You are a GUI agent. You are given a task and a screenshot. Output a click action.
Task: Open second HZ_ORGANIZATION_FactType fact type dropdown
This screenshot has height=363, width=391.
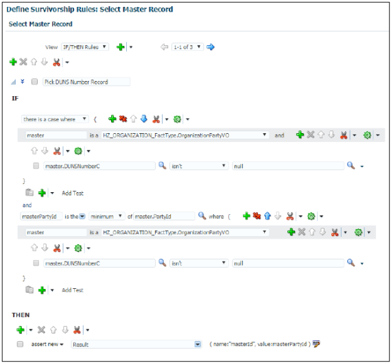tap(185, 232)
